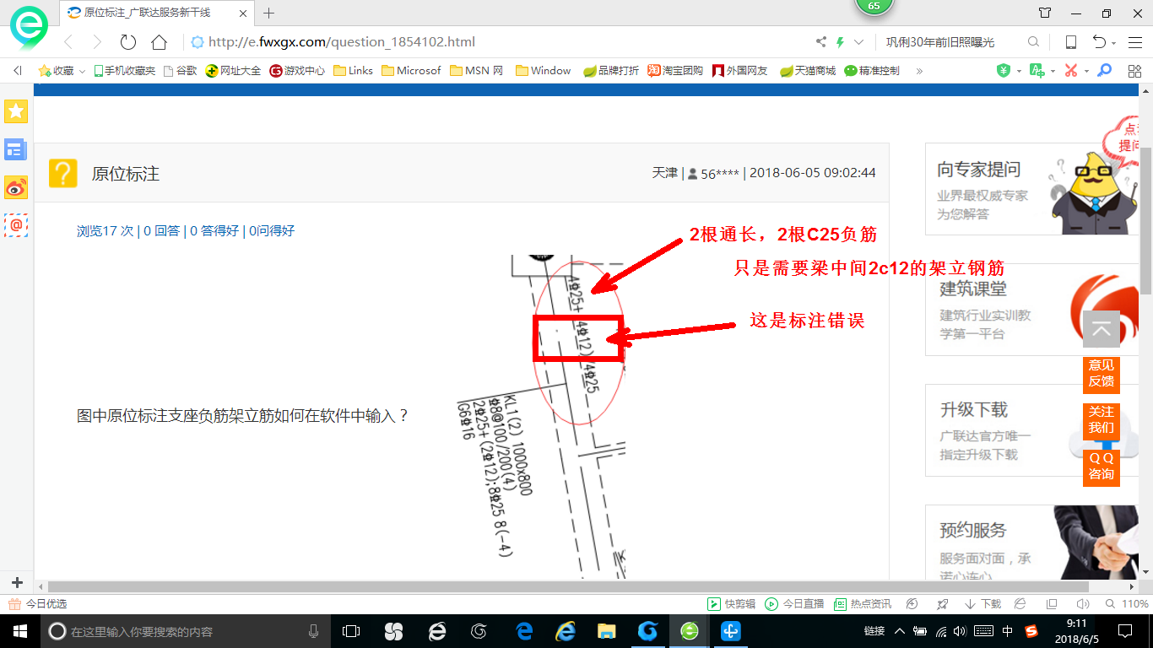1153x648 pixels.
Task: Open dropdown next to undo arrow
Action: coord(1114,43)
